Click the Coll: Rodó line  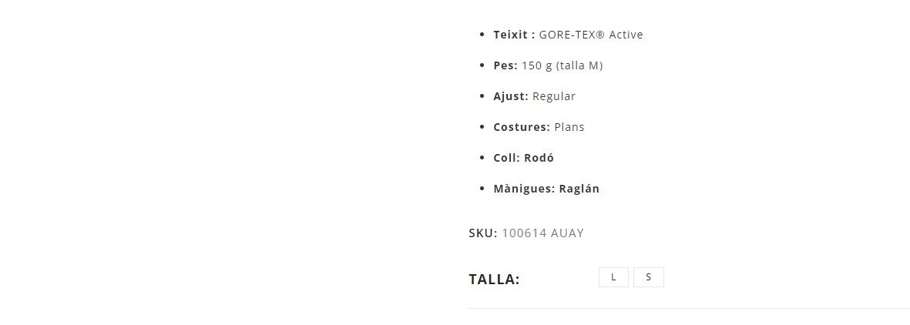point(523,158)
